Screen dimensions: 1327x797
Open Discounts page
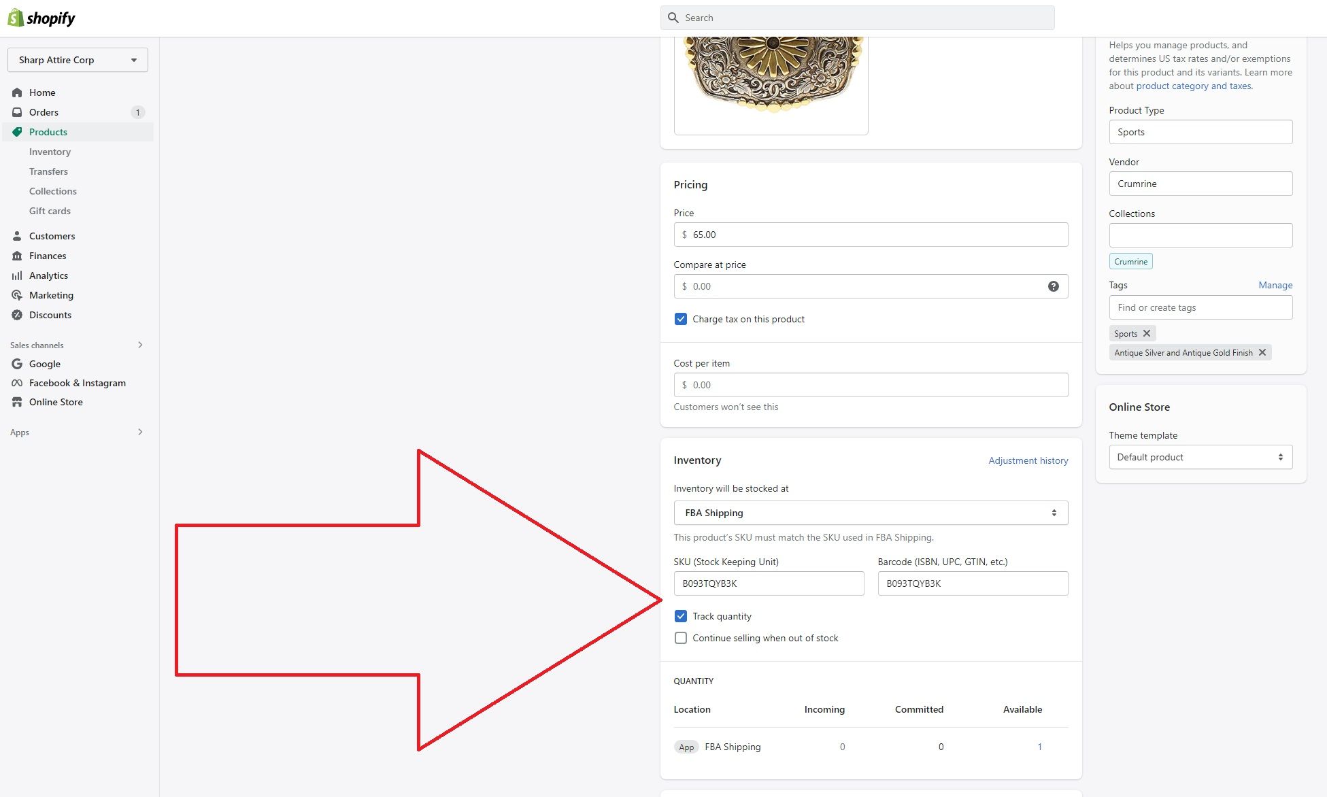point(50,315)
